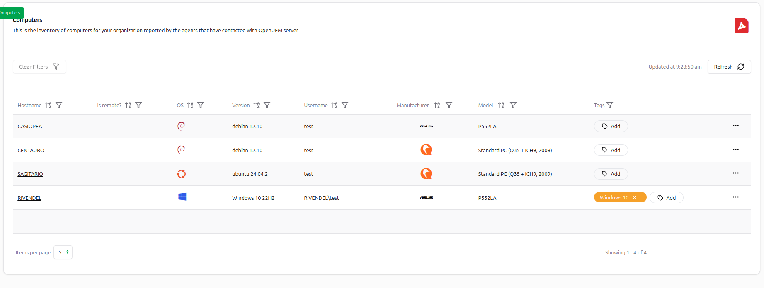Screen dimensions: 764x288
Task: Sort the Model column
Action: [x=501, y=105]
